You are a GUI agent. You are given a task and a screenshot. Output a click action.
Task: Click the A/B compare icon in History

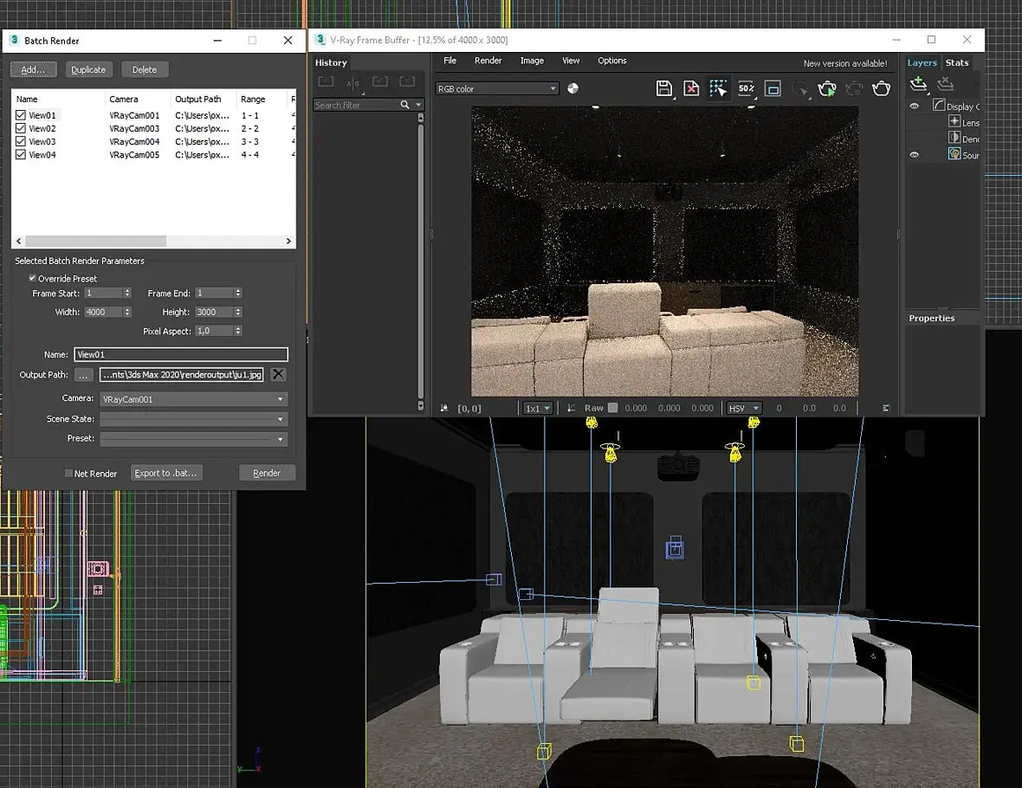pyautogui.click(x=353, y=82)
